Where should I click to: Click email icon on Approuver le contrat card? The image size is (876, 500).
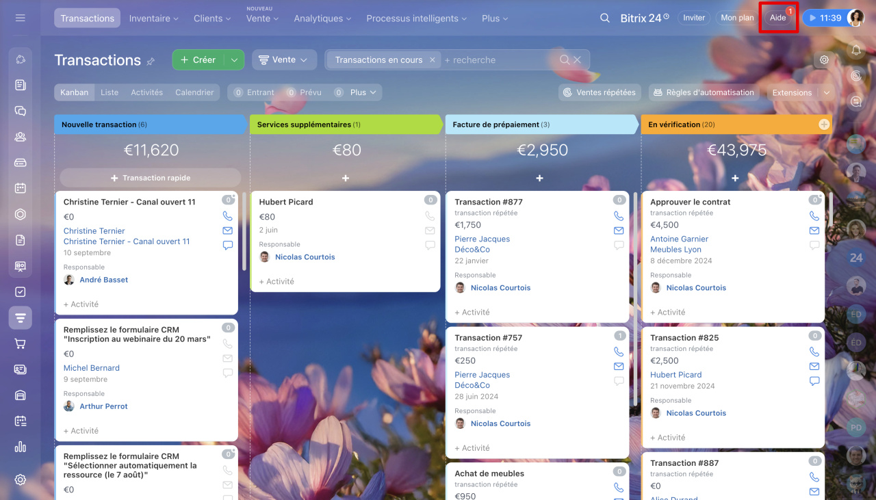[814, 231]
